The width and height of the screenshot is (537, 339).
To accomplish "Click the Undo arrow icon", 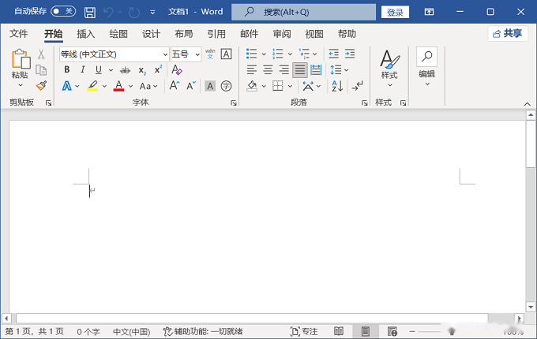I will pos(108,13).
